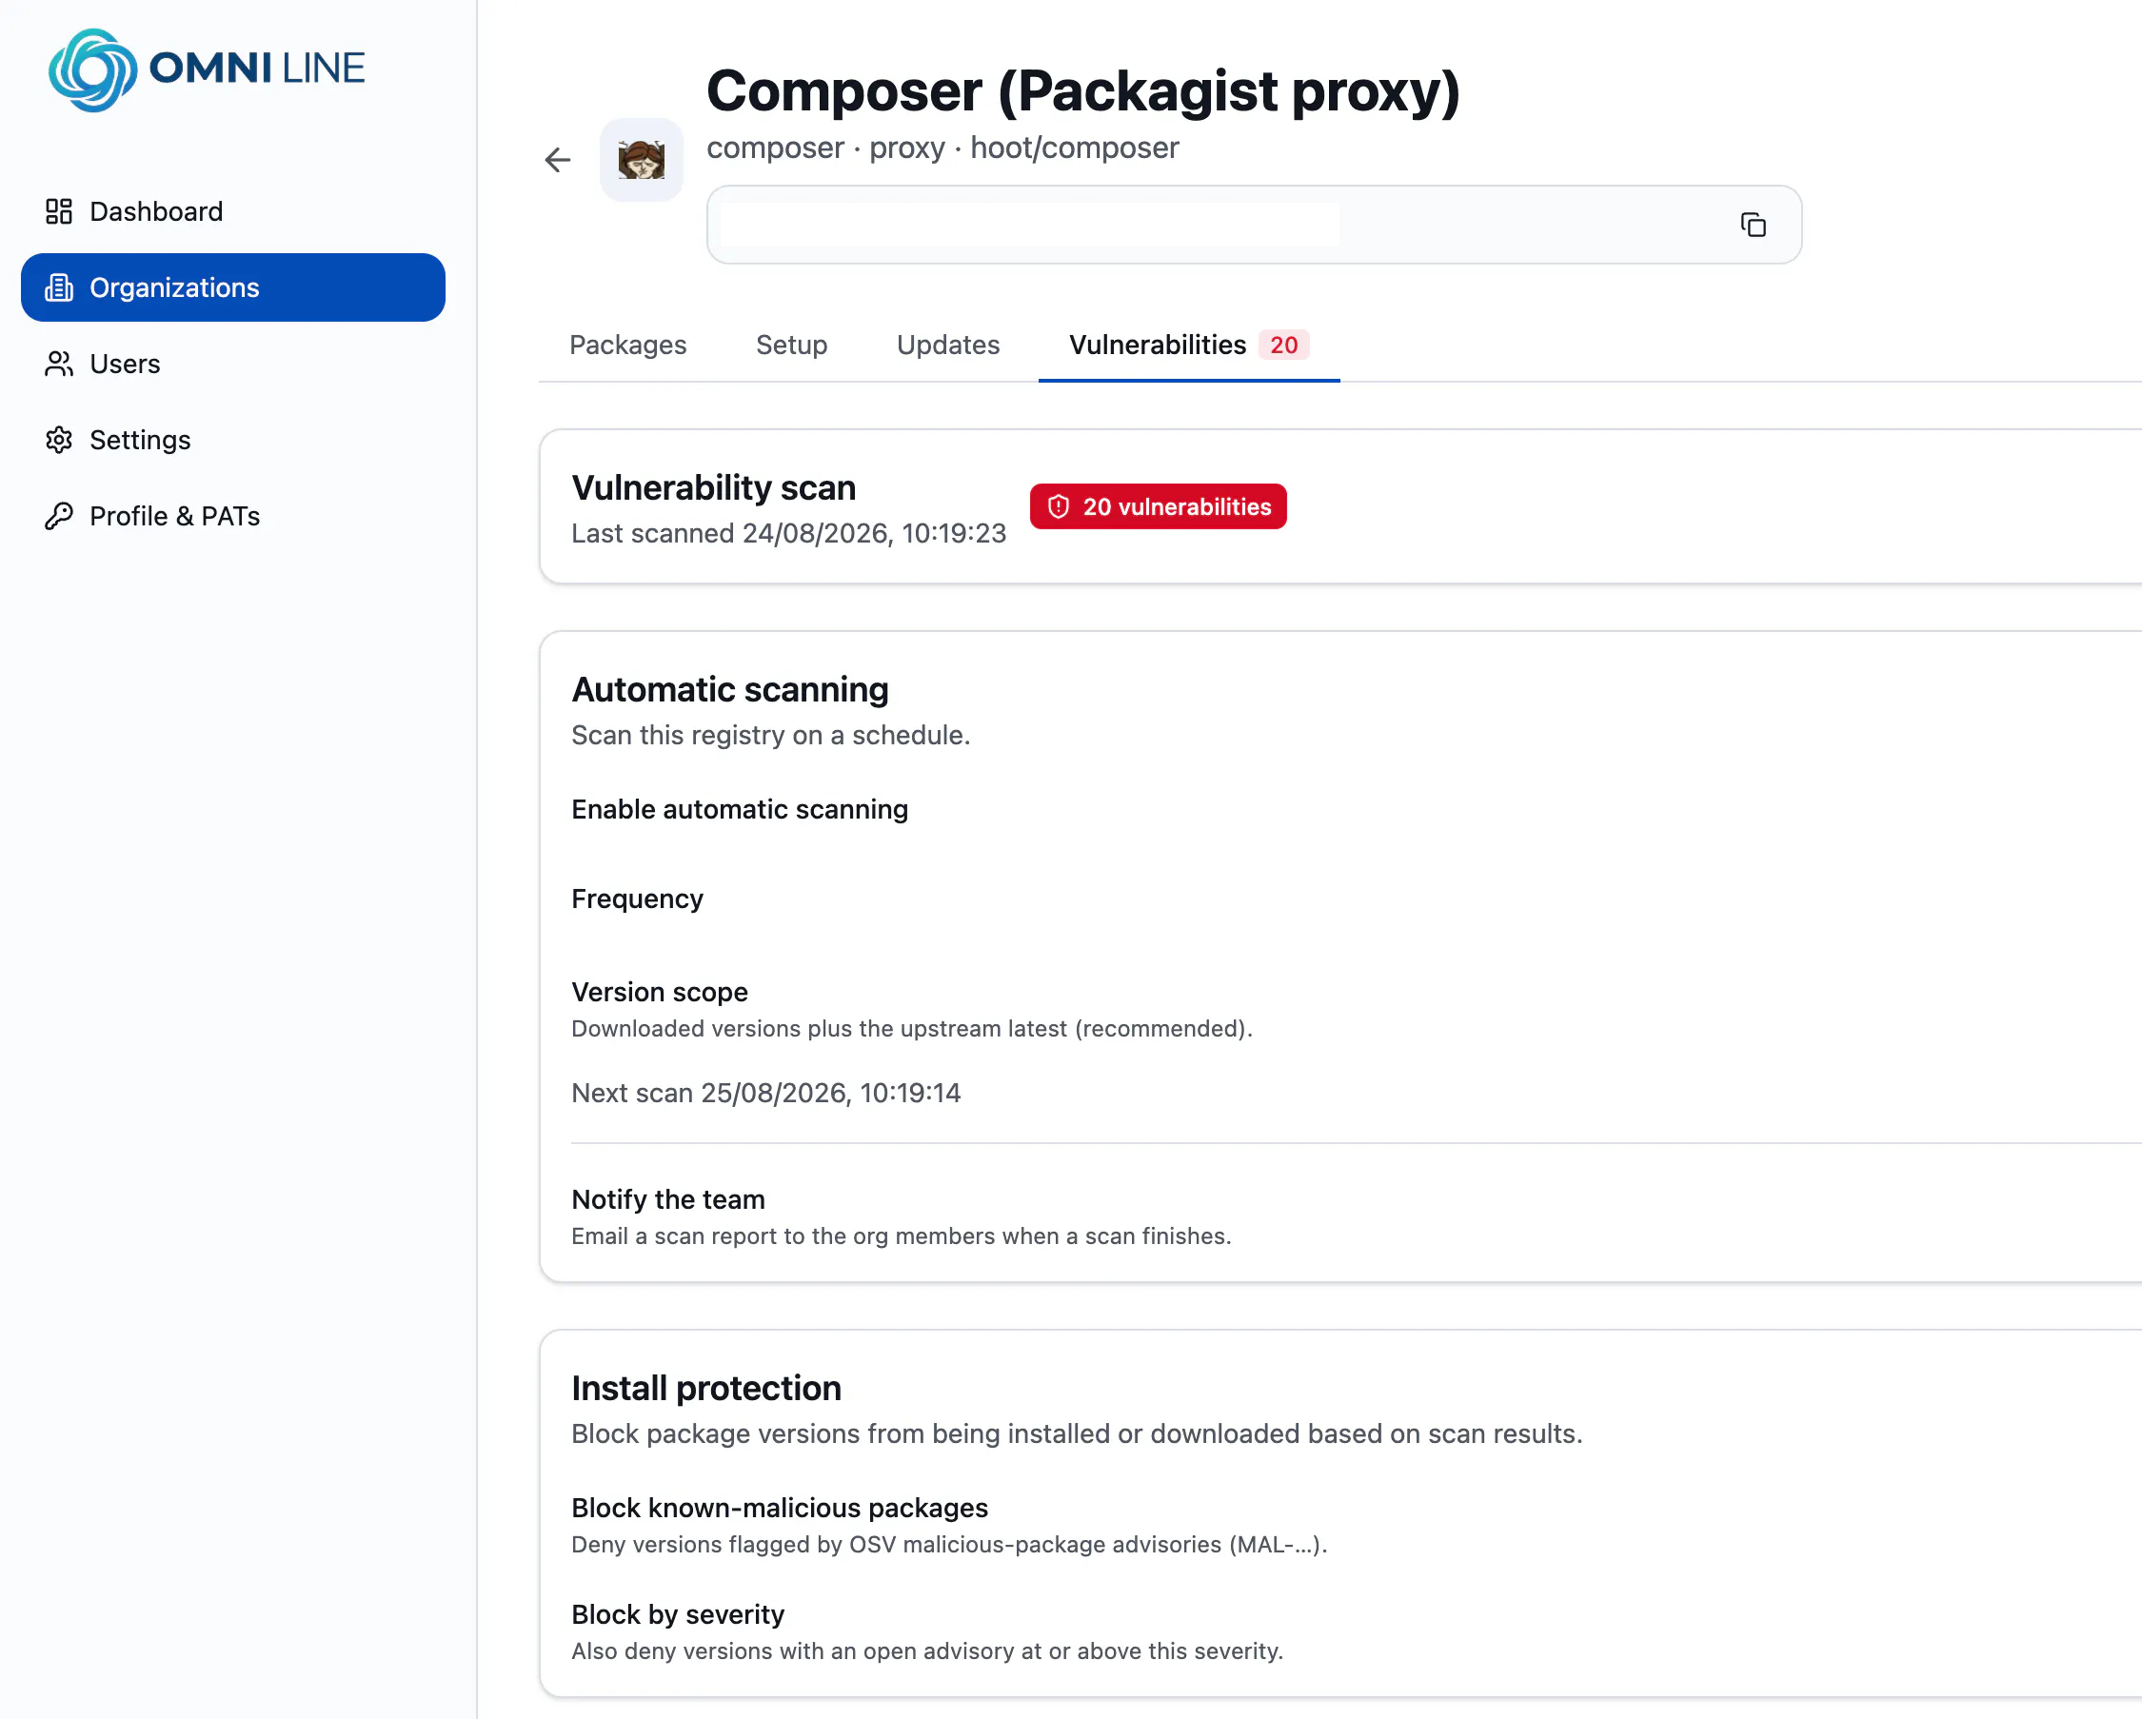Open the Dashboard page
2142x1719 pixels.
[232, 211]
